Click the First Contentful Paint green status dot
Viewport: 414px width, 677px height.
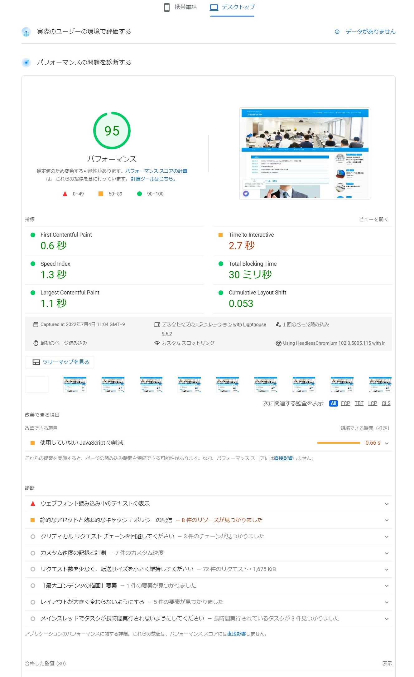pyautogui.click(x=33, y=235)
